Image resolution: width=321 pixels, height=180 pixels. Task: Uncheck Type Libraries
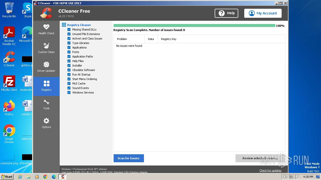click(x=69, y=43)
